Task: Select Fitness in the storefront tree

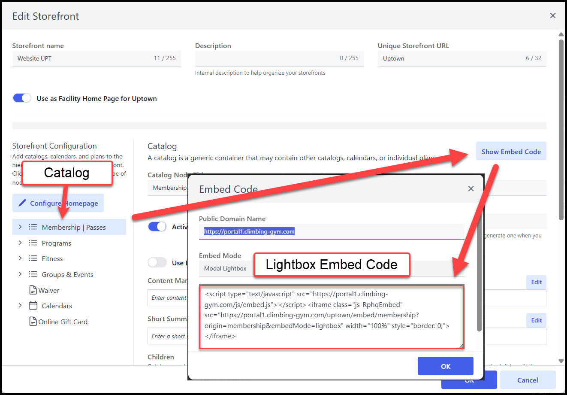Action: [52, 259]
